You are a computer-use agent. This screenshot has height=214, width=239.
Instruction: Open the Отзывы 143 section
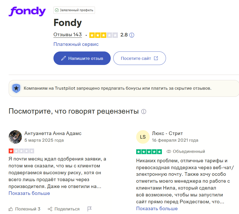[x=67, y=35]
